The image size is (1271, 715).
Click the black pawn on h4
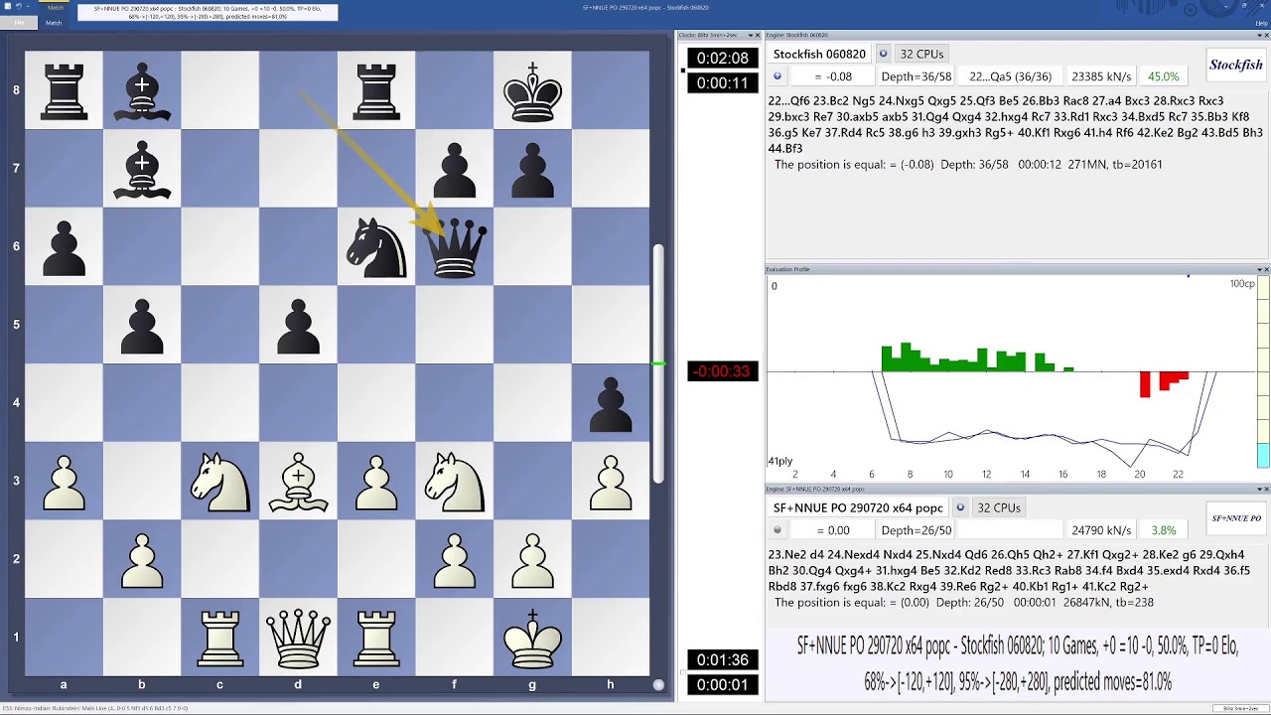pos(611,404)
